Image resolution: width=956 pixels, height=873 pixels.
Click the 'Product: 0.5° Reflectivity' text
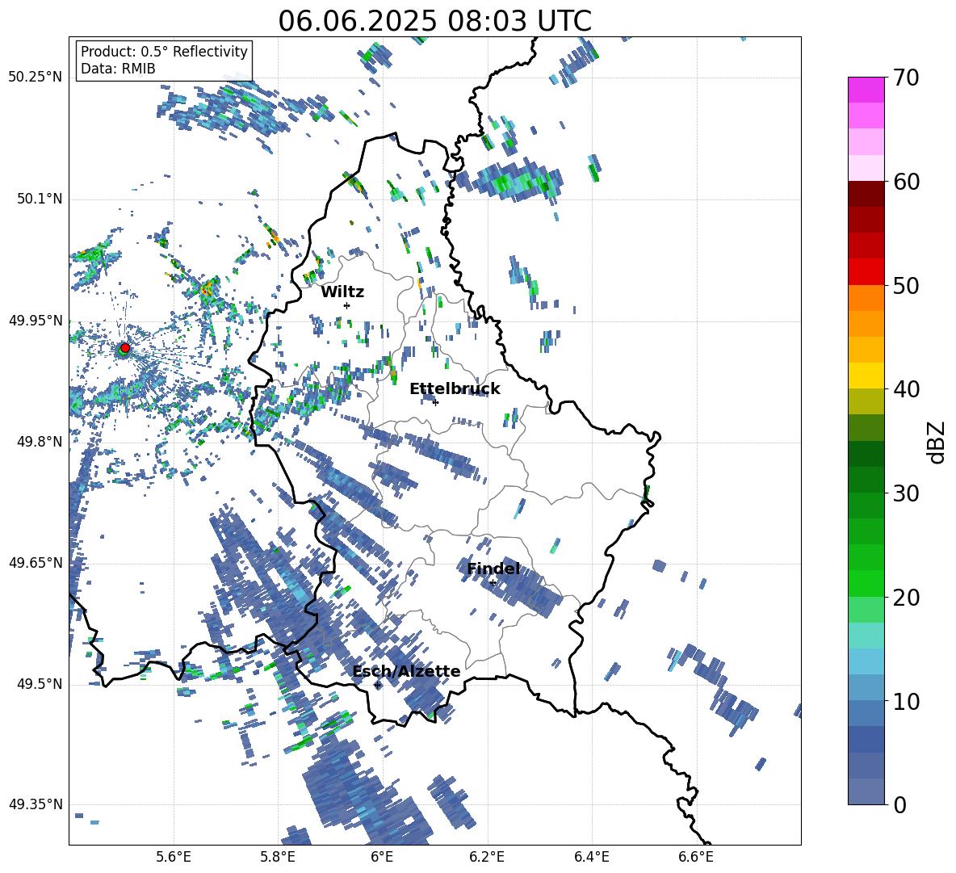(x=164, y=51)
